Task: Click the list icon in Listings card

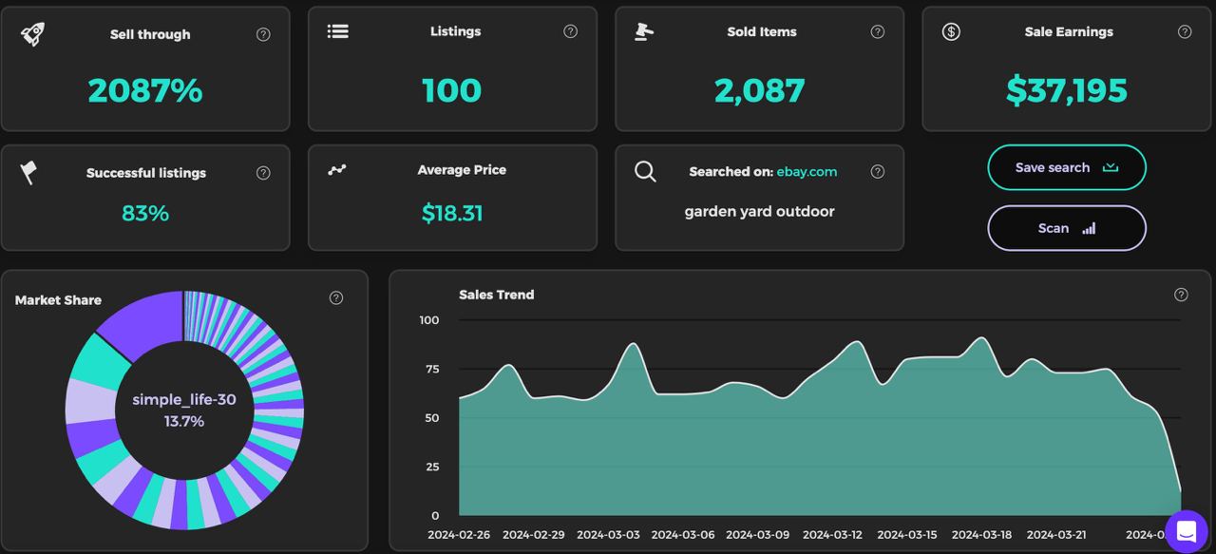Action: pyautogui.click(x=338, y=31)
